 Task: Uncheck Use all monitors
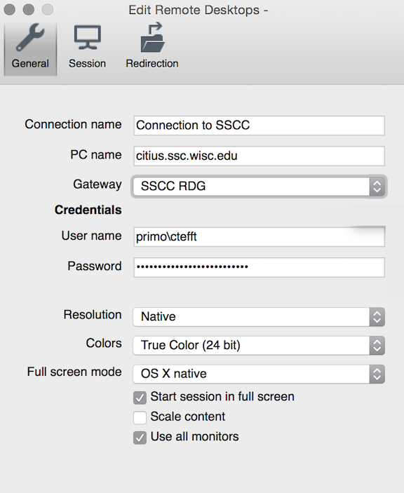(140, 438)
